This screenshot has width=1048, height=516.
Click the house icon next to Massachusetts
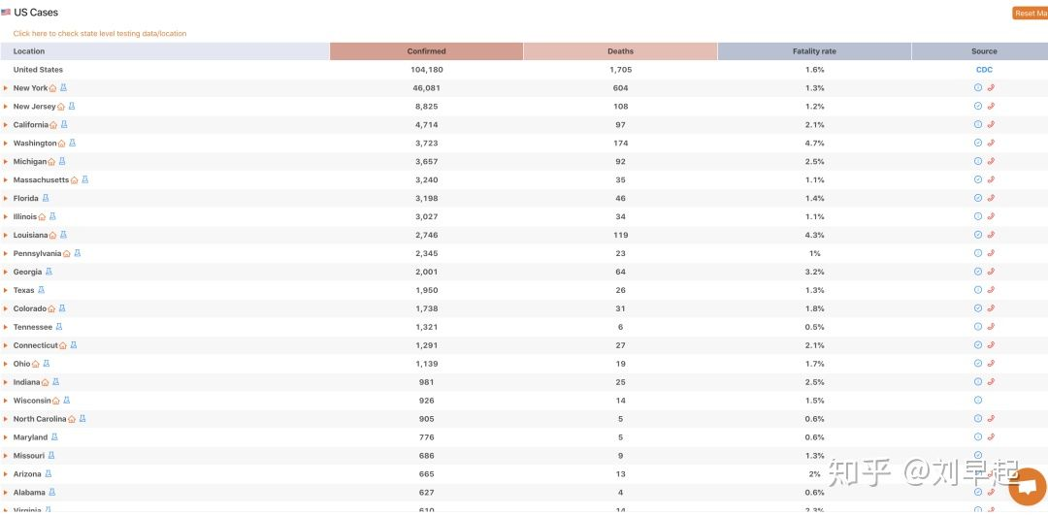point(75,180)
